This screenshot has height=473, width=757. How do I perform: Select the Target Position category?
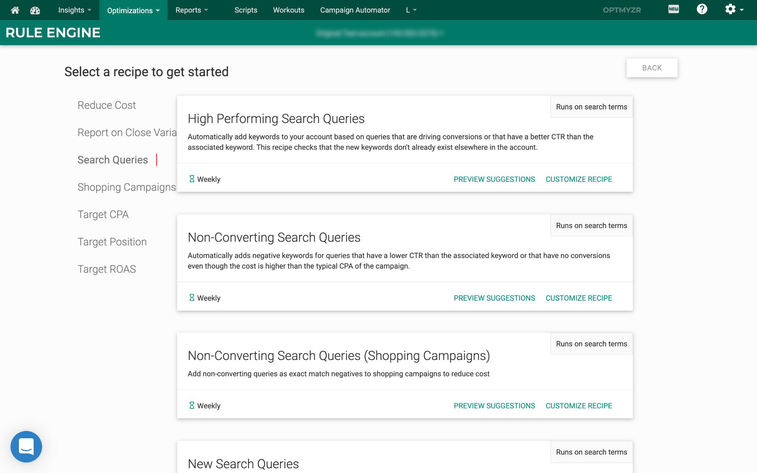112,242
